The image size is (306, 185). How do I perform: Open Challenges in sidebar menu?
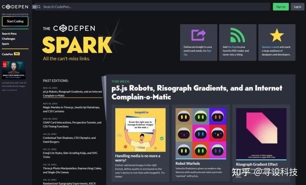9,39
